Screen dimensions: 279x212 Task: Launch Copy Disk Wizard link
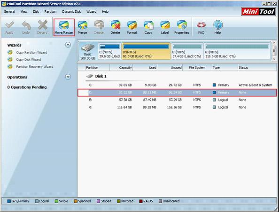29,59
